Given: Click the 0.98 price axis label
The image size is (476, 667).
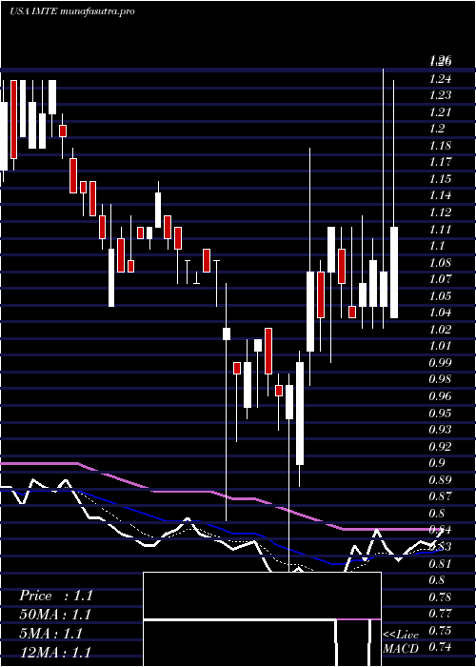Looking at the screenshot, I should coord(440,380).
